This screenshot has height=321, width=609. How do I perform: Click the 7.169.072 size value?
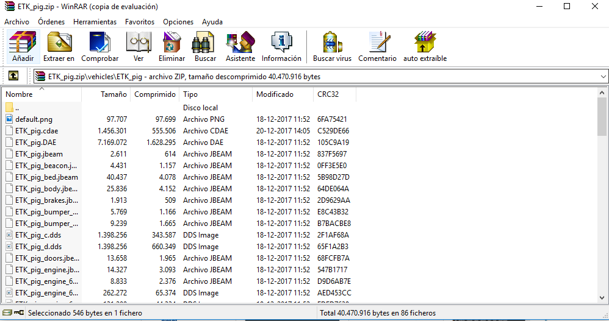tap(112, 143)
